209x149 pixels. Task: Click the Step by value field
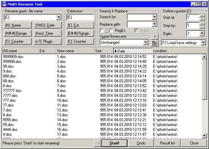point(193,25)
